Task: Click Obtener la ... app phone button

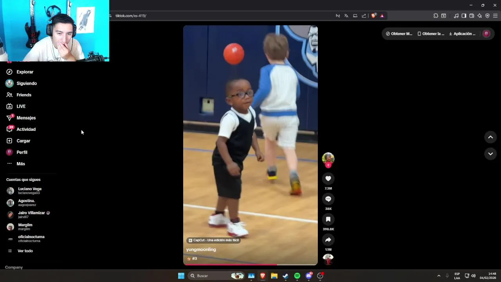Action: point(431,34)
